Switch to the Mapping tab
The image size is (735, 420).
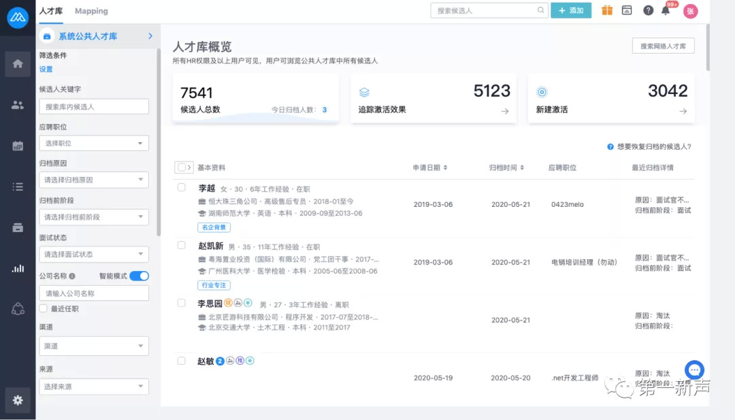(91, 11)
